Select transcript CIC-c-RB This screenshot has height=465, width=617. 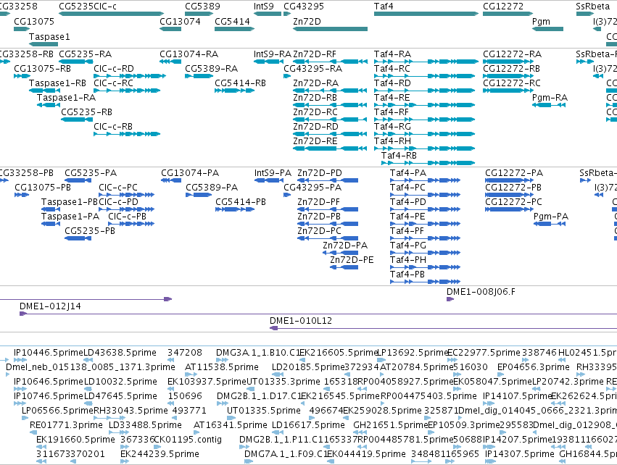point(127,134)
